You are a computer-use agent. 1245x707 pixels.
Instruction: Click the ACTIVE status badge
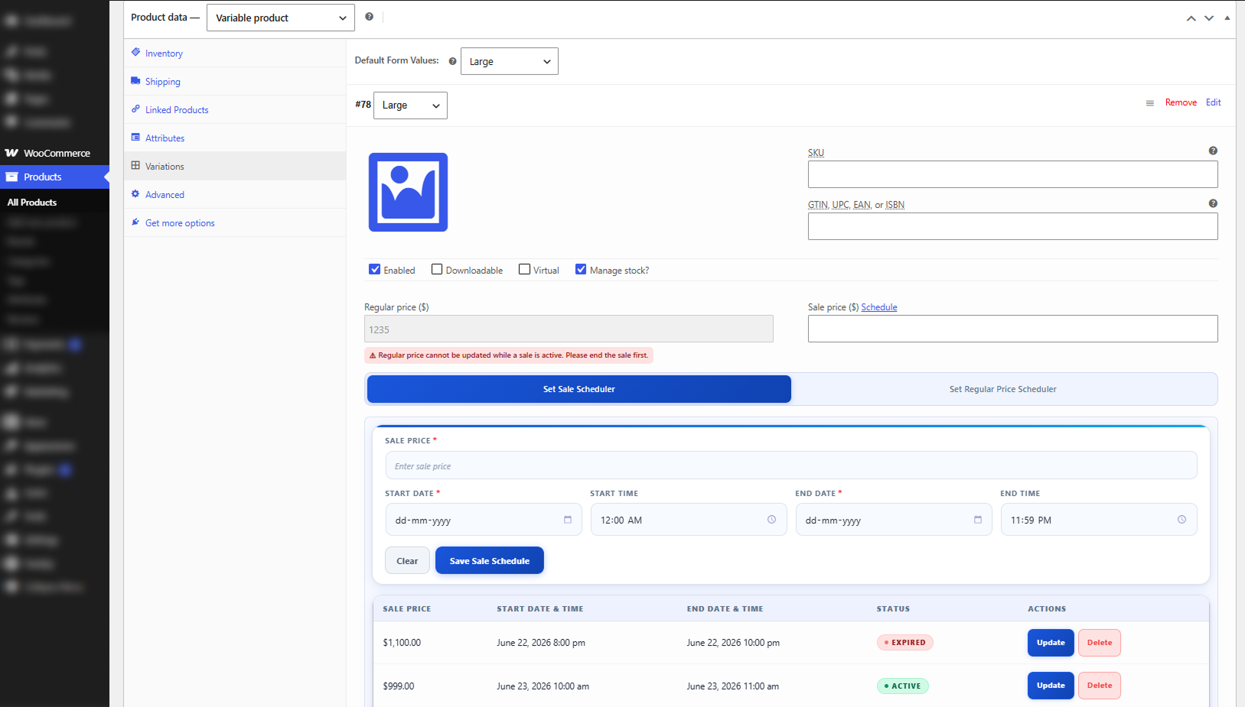click(903, 686)
